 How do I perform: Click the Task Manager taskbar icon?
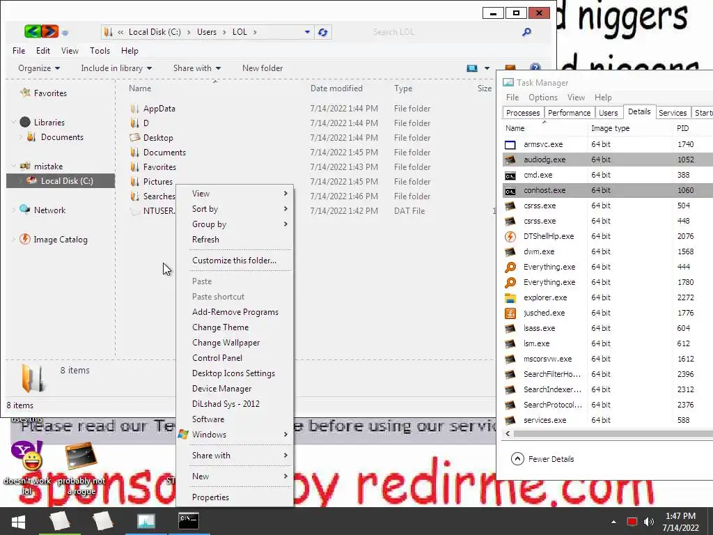click(x=146, y=521)
